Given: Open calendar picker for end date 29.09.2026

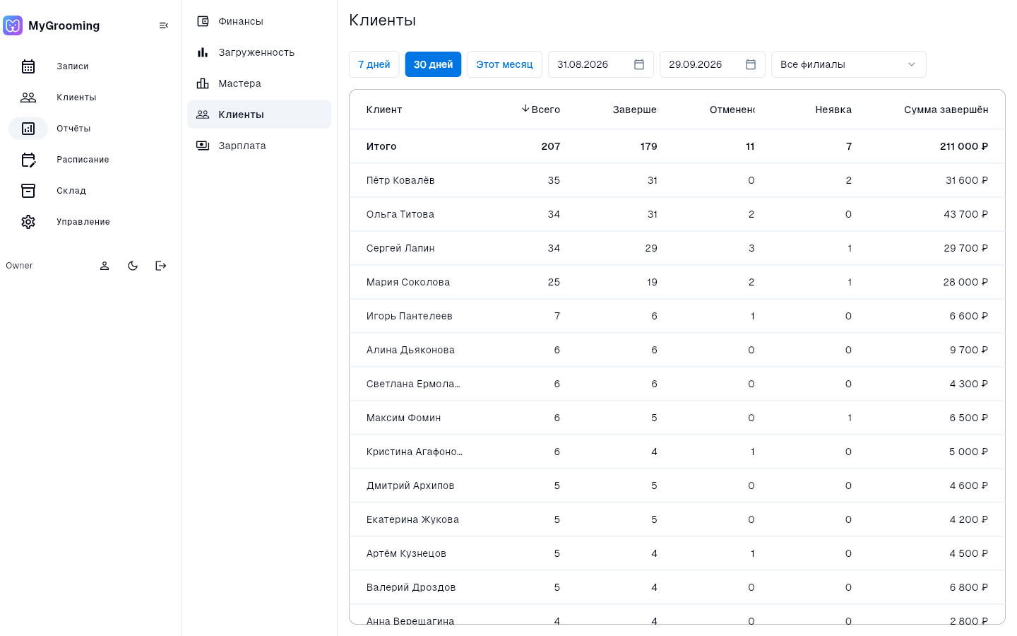Looking at the screenshot, I should click(751, 64).
